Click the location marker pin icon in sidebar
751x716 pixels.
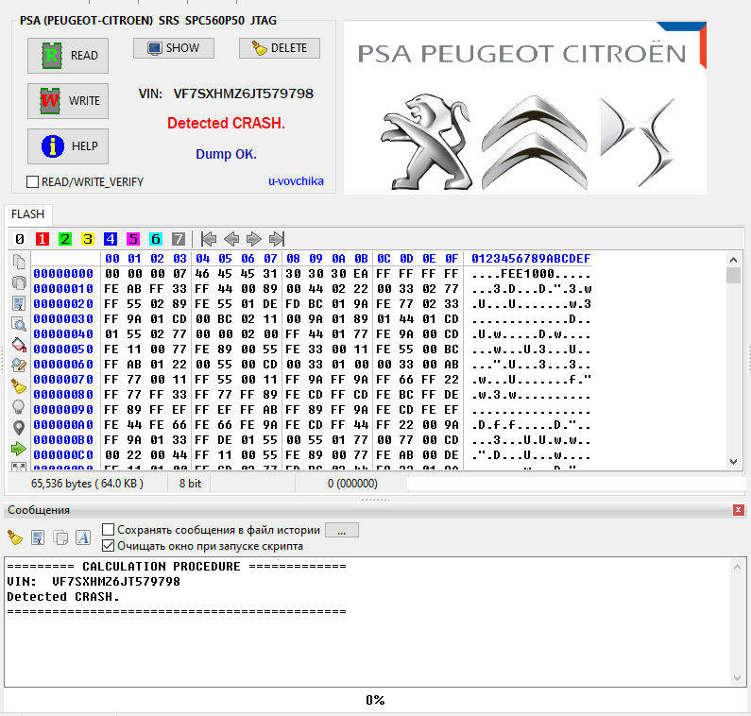tap(19, 428)
